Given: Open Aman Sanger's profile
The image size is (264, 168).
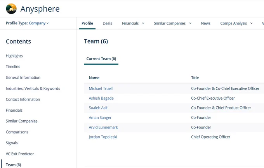Looking at the screenshot, I should [x=100, y=118].
